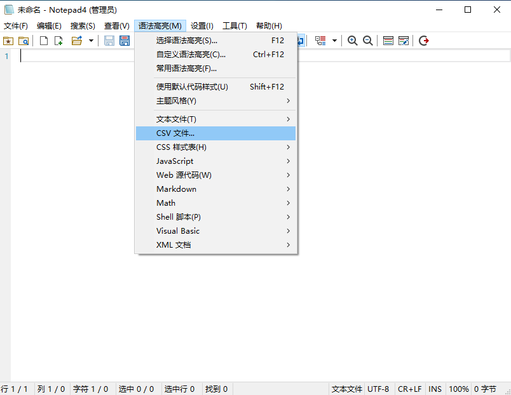The height and width of the screenshot is (395, 511).
Task: Click the blue save-as floppy disk icon
Action: click(125, 41)
